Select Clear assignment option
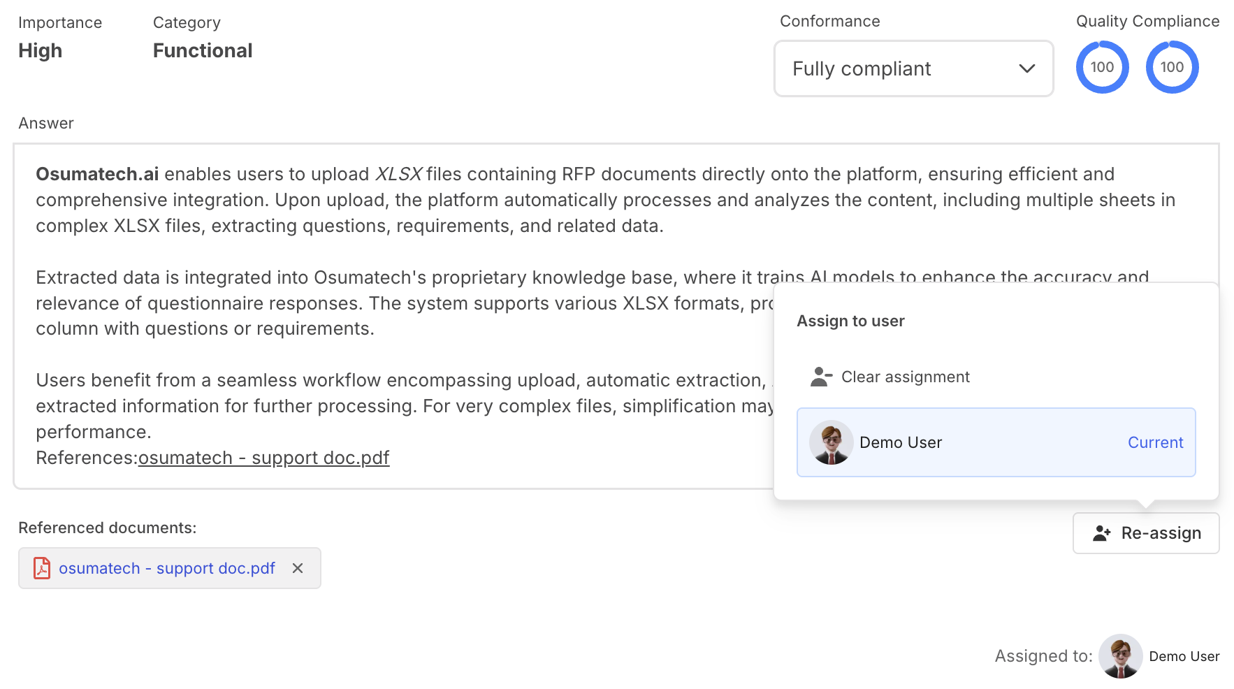The image size is (1234, 689). 905,377
